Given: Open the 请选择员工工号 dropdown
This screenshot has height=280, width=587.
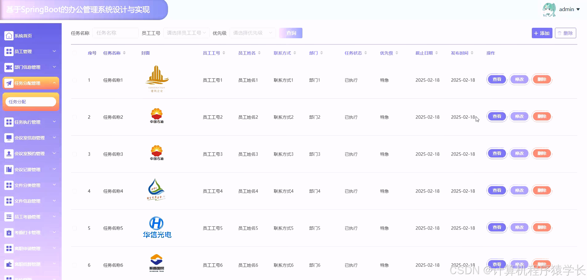Looking at the screenshot, I should click(x=186, y=33).
